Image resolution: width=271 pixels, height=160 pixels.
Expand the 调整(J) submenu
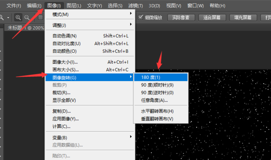point(90,25)
